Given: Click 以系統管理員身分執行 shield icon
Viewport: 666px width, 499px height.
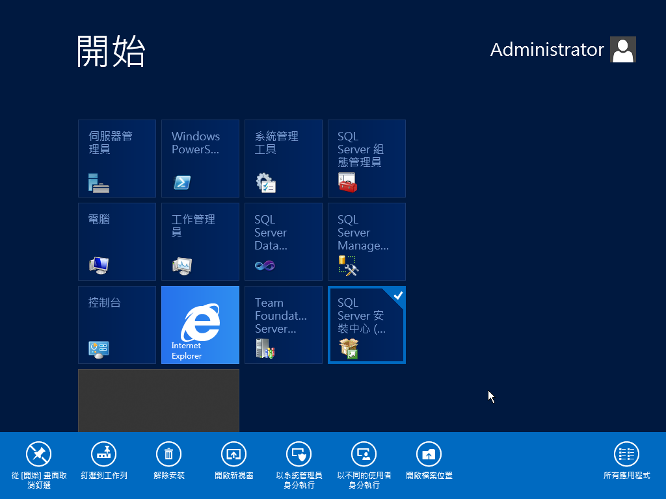Looking at the screenshot, I should point(299,454).
